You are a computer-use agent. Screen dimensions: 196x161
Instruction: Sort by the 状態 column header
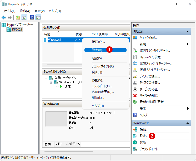tap(82, 34)
